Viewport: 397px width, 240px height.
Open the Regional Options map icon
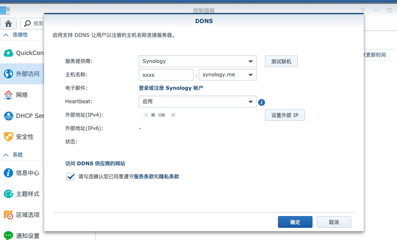[x=8, y=215]
